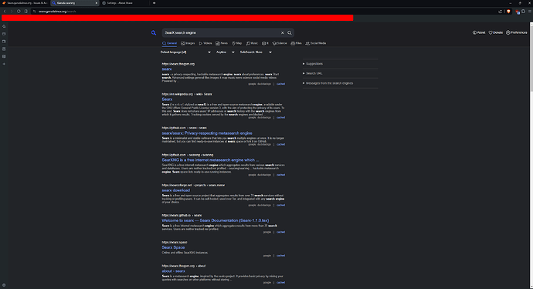Viewport: 533px width, 289px height.
Task: Click the blue SearX logo magnifier
Action: pyautogui.click(x=154, y=33)
